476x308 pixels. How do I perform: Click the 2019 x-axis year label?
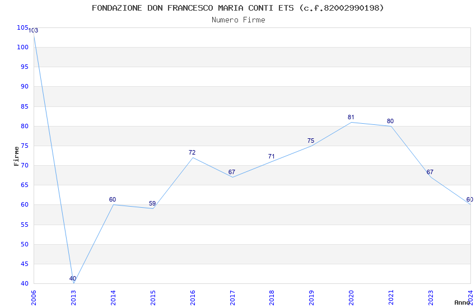[311, 297]
